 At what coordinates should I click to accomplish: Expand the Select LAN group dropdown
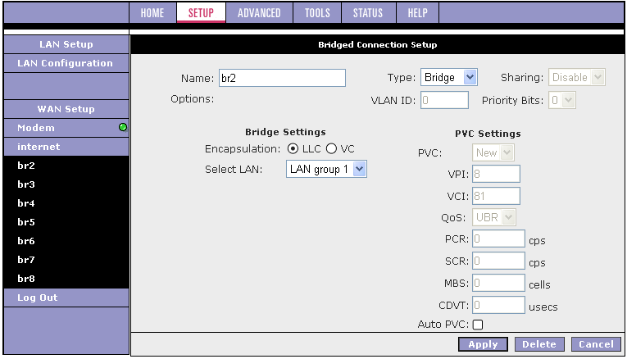coord(326,169)
